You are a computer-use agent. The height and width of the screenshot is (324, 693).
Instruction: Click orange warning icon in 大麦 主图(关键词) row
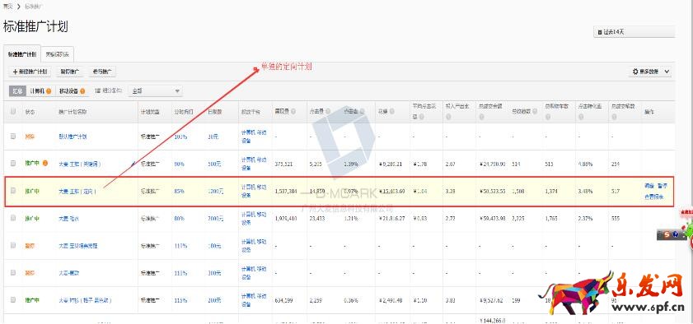(x=45, y=163)
